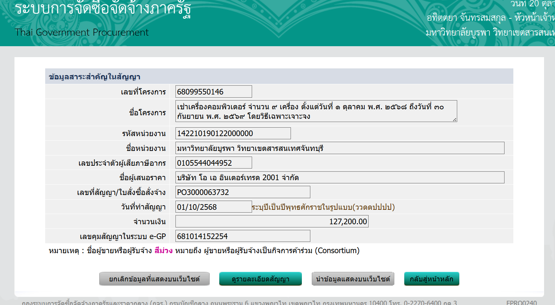The image size is (555, 305).
Task: Click the Thai Government Procurement header title
Action: (82, 32)
